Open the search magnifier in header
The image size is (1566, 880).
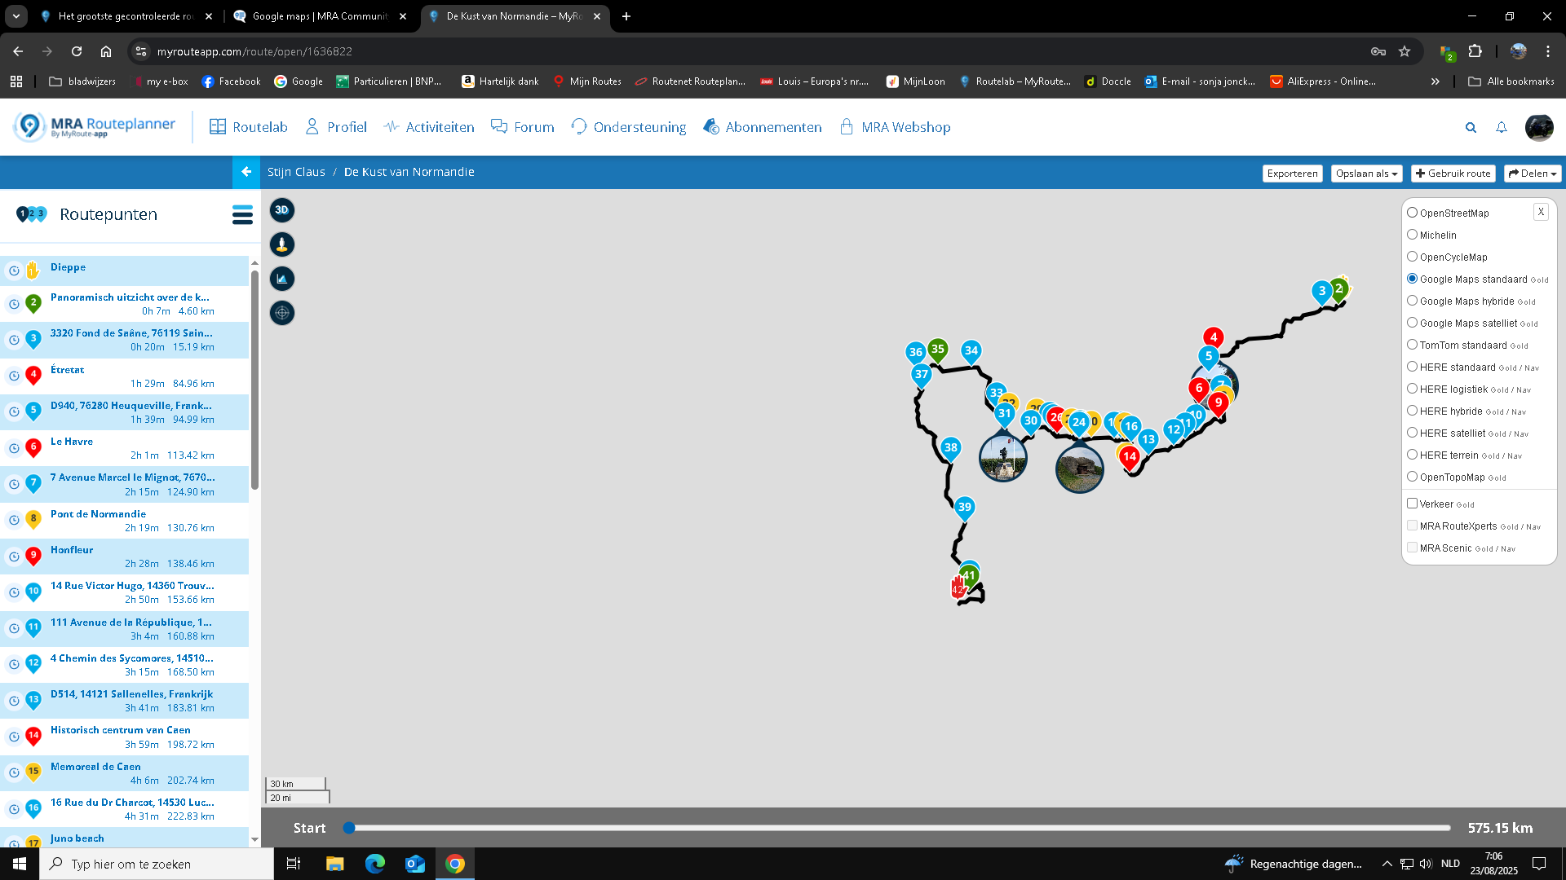click(1471, 127)
